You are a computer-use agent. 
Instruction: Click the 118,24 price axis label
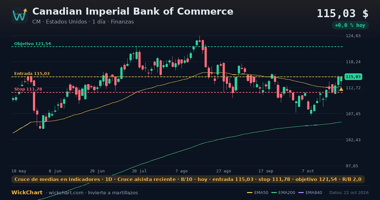pos(353,62)
